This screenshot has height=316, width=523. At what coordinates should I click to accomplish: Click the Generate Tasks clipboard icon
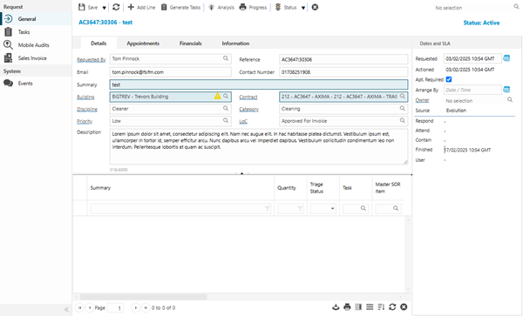click(164, 7)
